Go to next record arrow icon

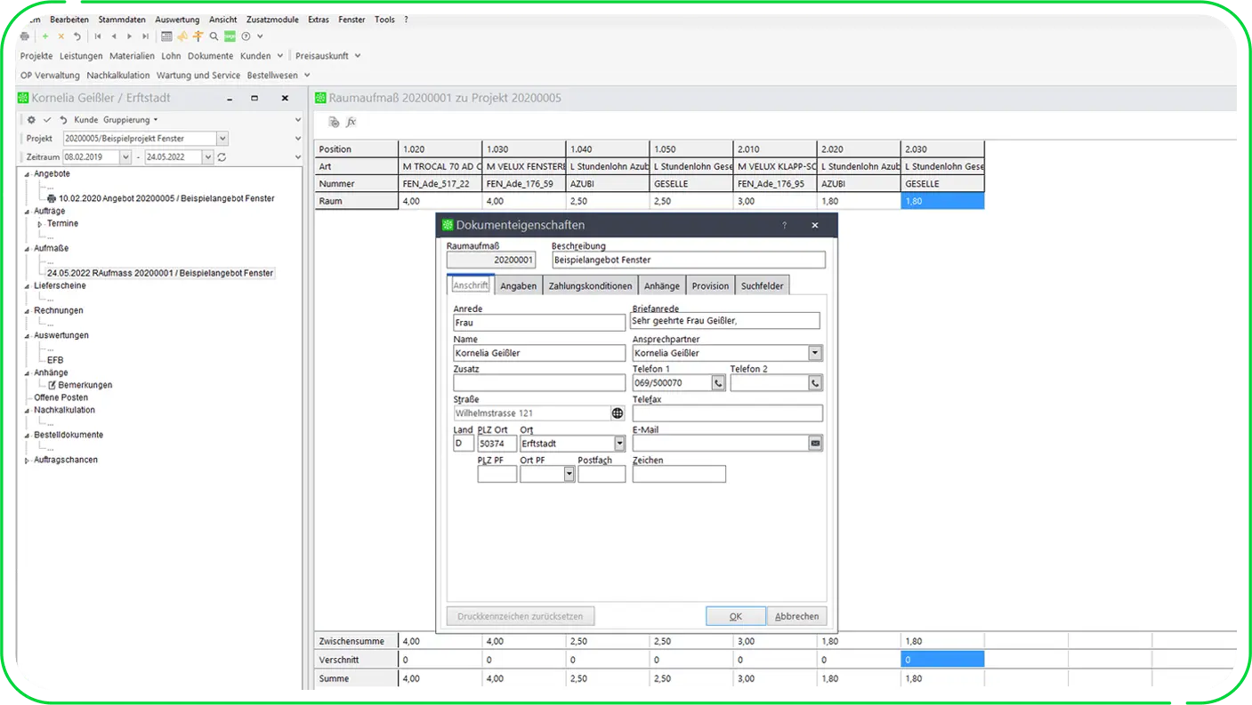tap(129, 36)
